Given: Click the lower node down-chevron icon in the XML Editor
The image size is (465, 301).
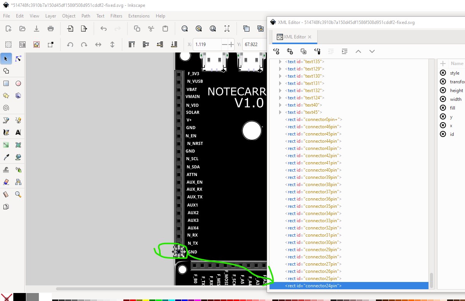Looking at the screenshot, I should coord(372,51).
